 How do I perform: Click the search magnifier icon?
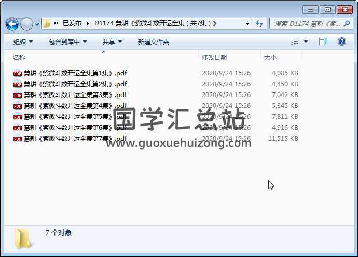[x=347, y=23]
